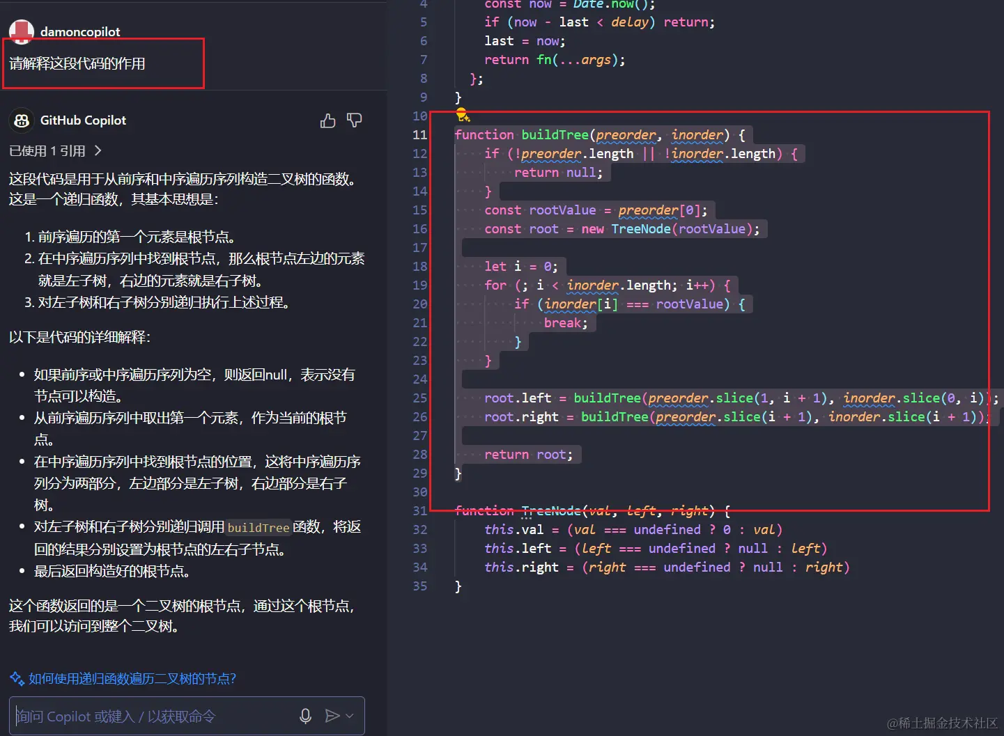This screenshot has width=1004, height=736.
Task: Click the damoncopilot user avatar
Action: (21, 31)
